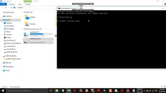Open Firefox from the taskbar

click(x=81, y=91)
